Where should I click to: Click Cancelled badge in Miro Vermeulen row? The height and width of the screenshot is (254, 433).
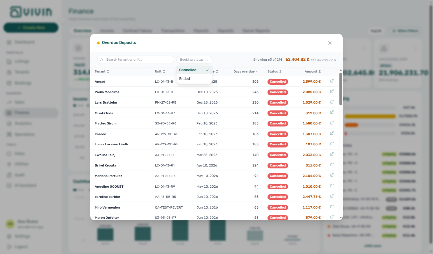[x=278, y=208]
